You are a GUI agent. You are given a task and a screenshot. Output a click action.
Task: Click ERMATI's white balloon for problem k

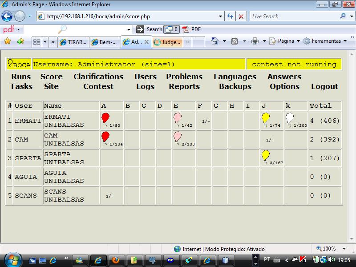tap(290, 118)
